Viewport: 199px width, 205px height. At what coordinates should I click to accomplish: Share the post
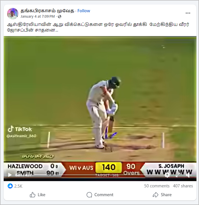162,195
